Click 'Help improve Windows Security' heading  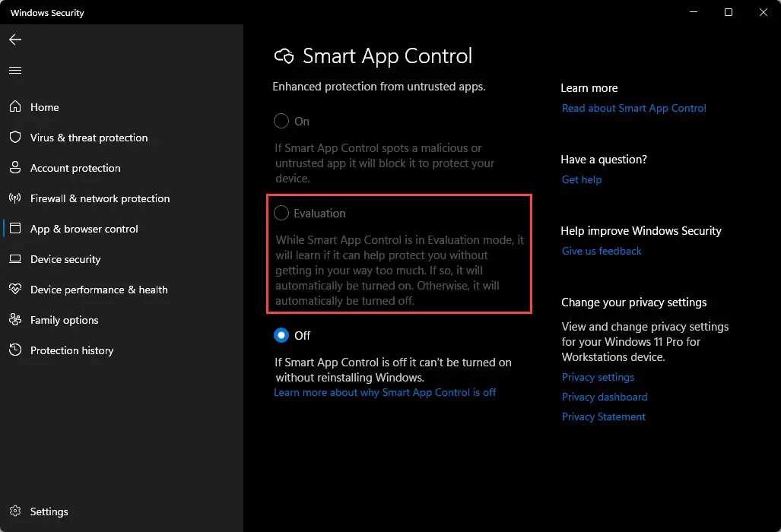(x=640, y=231)
